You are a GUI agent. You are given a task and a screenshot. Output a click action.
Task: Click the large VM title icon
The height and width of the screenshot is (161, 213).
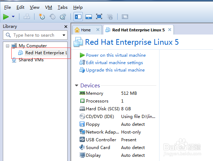click(78, 42)
